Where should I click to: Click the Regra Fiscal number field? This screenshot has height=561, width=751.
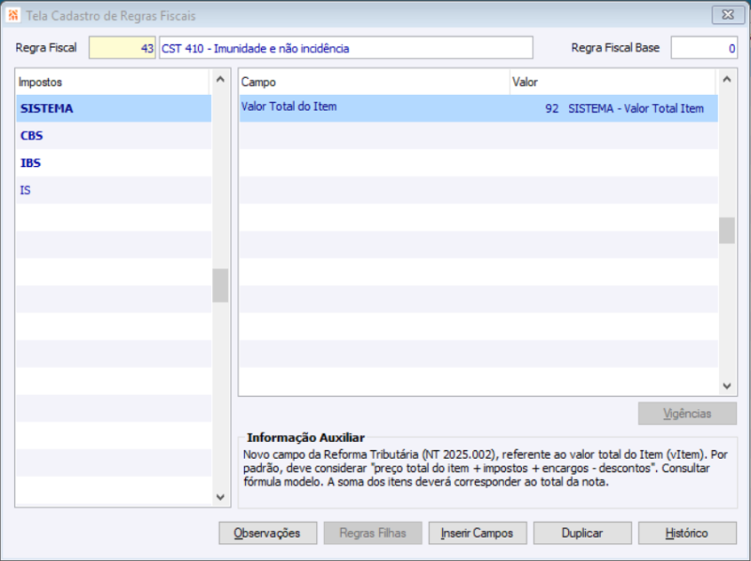click(122, 47)
